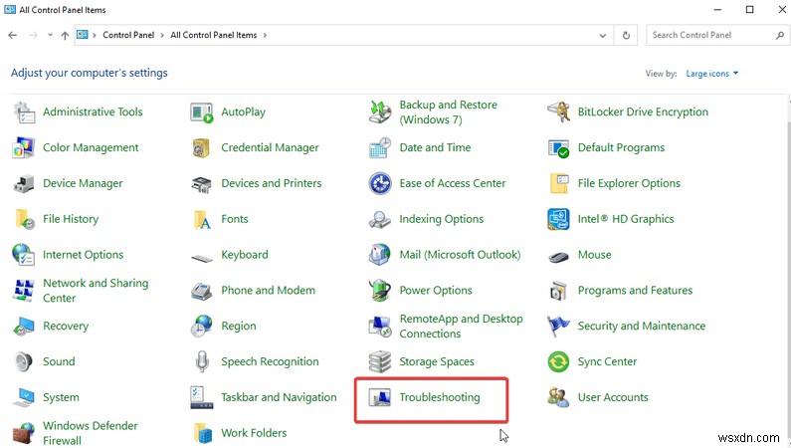Open the Administrative Tools icon
This screenshot has width=791, height=448.
point(24,112)
